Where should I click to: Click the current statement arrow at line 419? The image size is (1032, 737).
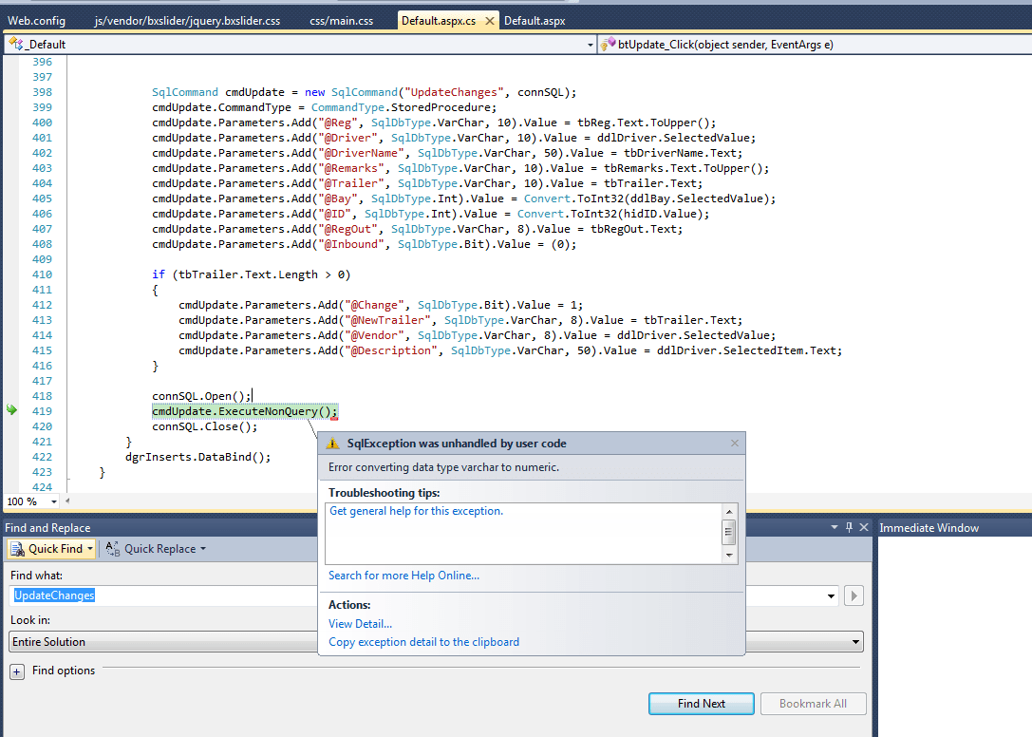[x=11, y=410]
